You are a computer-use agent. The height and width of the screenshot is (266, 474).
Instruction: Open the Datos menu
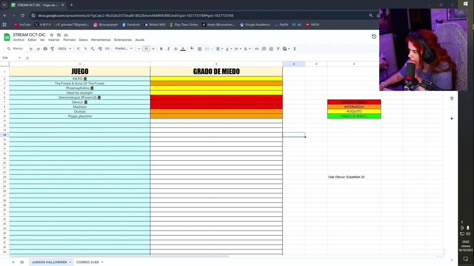pyautogui.click(x=83, y=40)
